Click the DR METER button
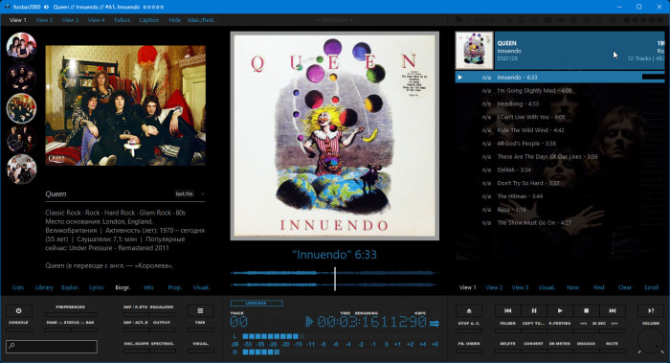The height and width of the screenshot is (363, 670). [560, 343]
